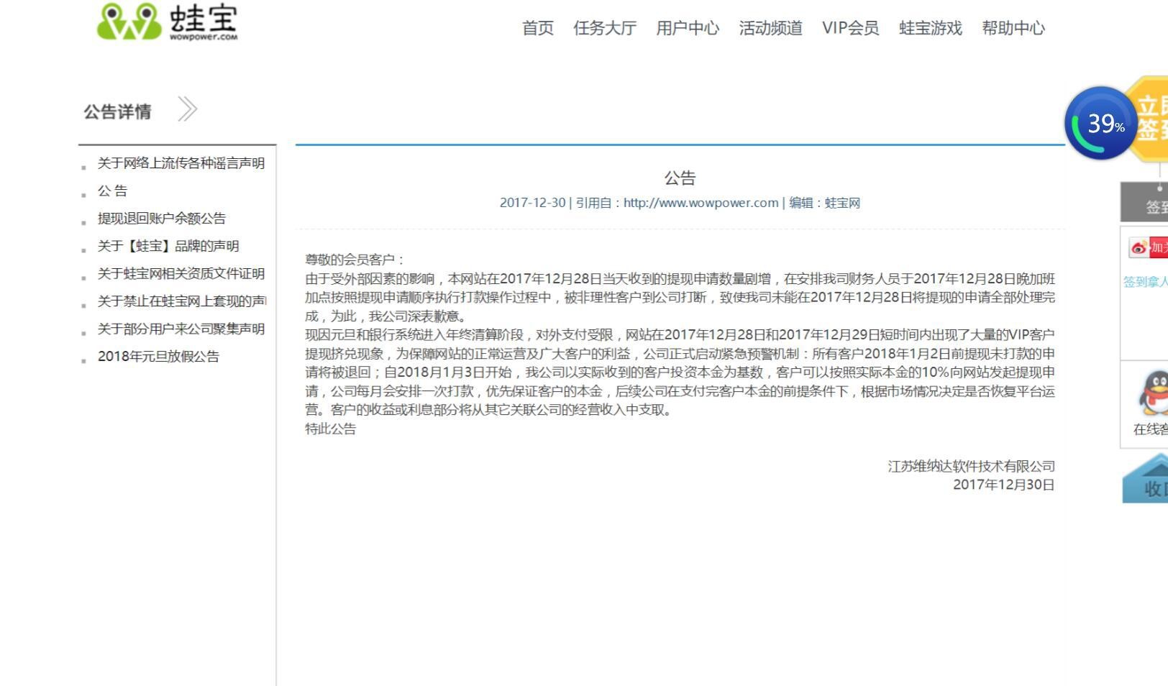The height and width of the screenshot is (686, 1168).
Task: Click the 签到拿人 text link
Action: click(1146, 282)
